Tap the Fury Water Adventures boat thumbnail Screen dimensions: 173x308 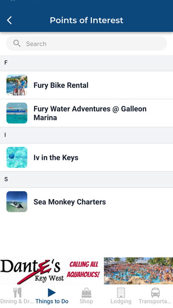[x=17, y=113]
